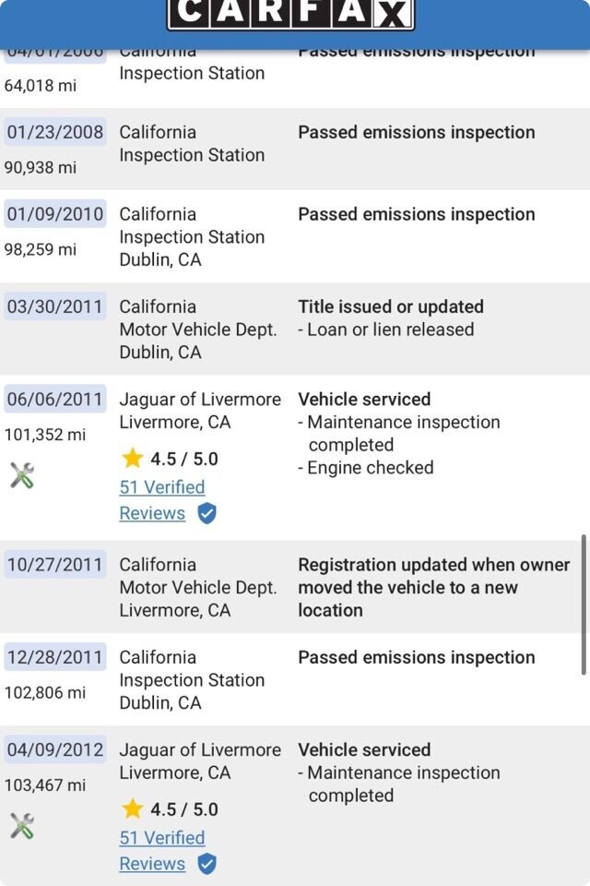Select the 01/09/2010 date badge
This screenshot has width=590, height=886.
coord(55,214)
